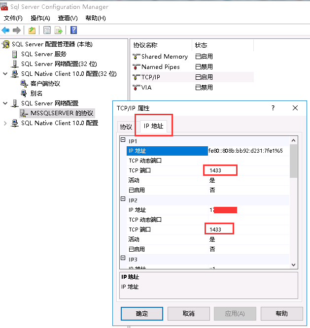Open the 帮助(H) menu
310x328 pixels.
click(x=96, y=18)
